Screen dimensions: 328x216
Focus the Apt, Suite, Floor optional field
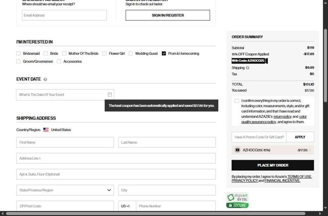[x=116, y=174]
